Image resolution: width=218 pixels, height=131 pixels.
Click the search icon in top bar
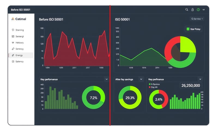pyautogui.click(x=187, y=10)
